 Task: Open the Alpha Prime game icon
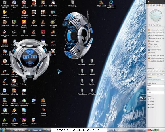pos(43,3)
